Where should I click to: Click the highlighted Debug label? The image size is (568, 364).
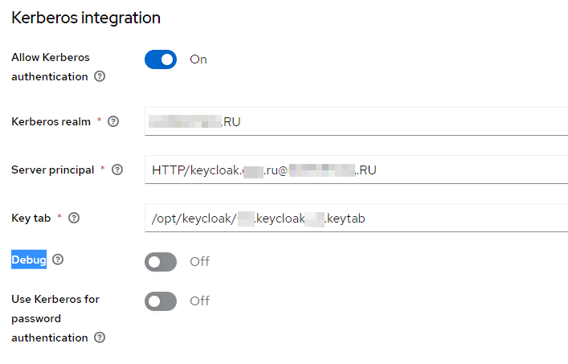click(29, 260)
